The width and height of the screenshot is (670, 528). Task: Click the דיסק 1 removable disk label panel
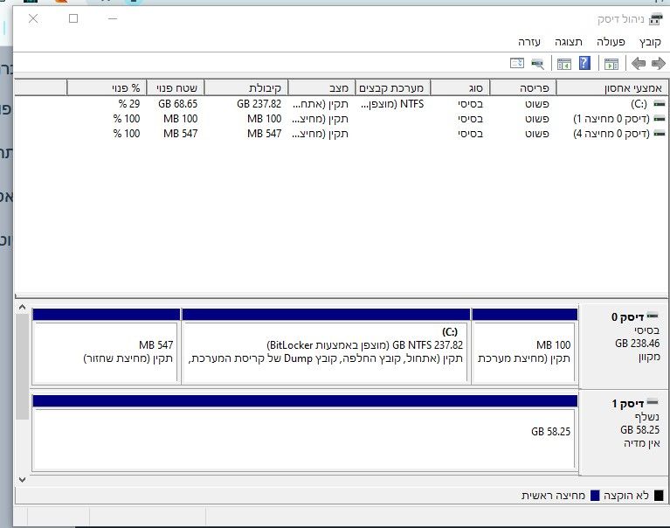(624, 432)
